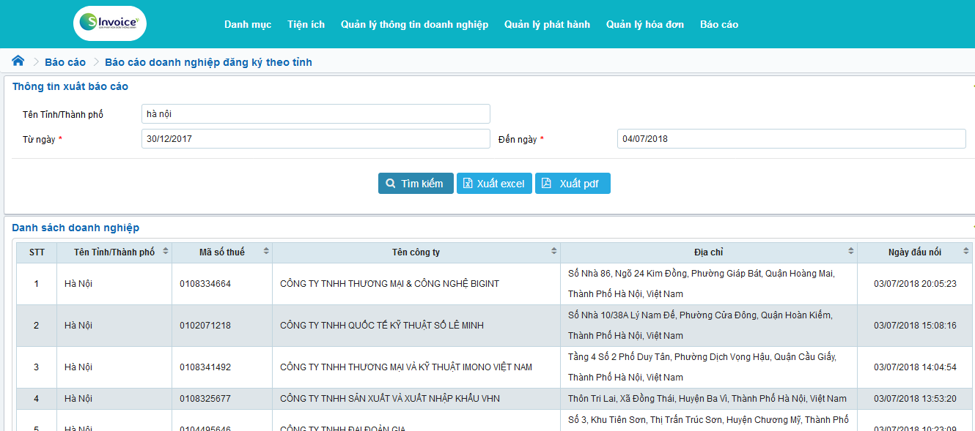Screen dimensions: 975x431
Task: Export report with Xuất excel button
Action: click(494, 184)
